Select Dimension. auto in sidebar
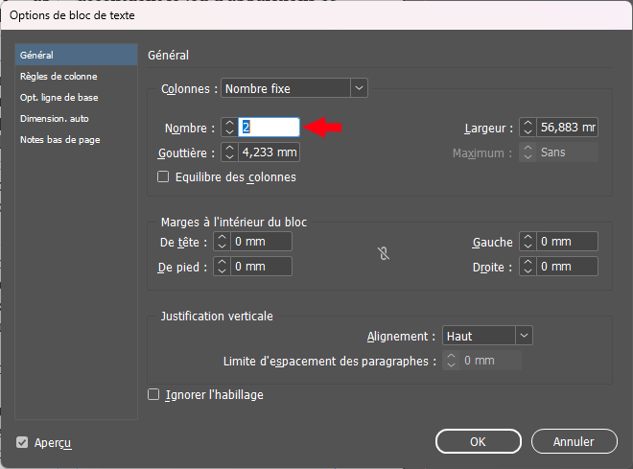This screenshot has height=469, width=633. pyautogui.click(x=54, y=118)
